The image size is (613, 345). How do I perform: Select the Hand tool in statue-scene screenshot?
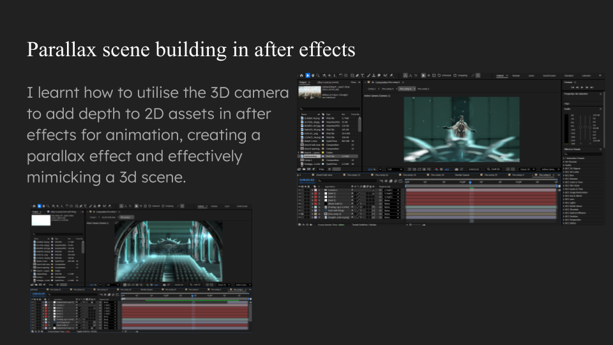click(313, 75)
